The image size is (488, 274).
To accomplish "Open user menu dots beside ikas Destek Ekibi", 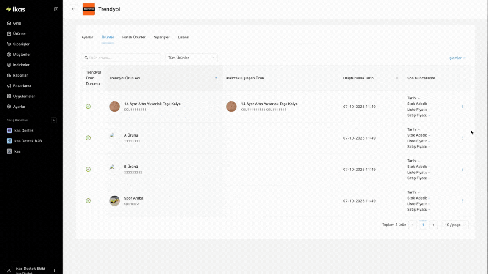I will tap(54, 270).
